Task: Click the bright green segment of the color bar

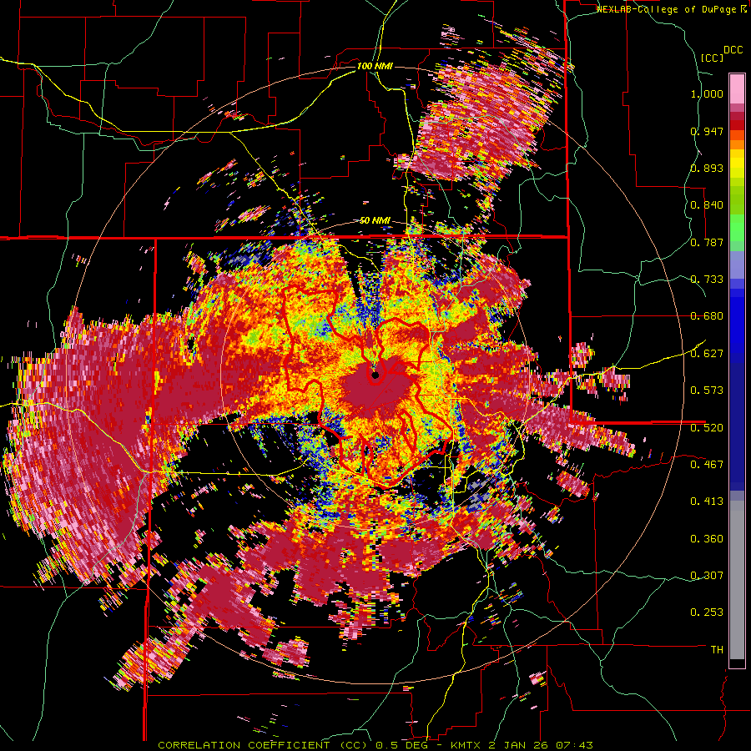Action: click(x=737, y=228)
